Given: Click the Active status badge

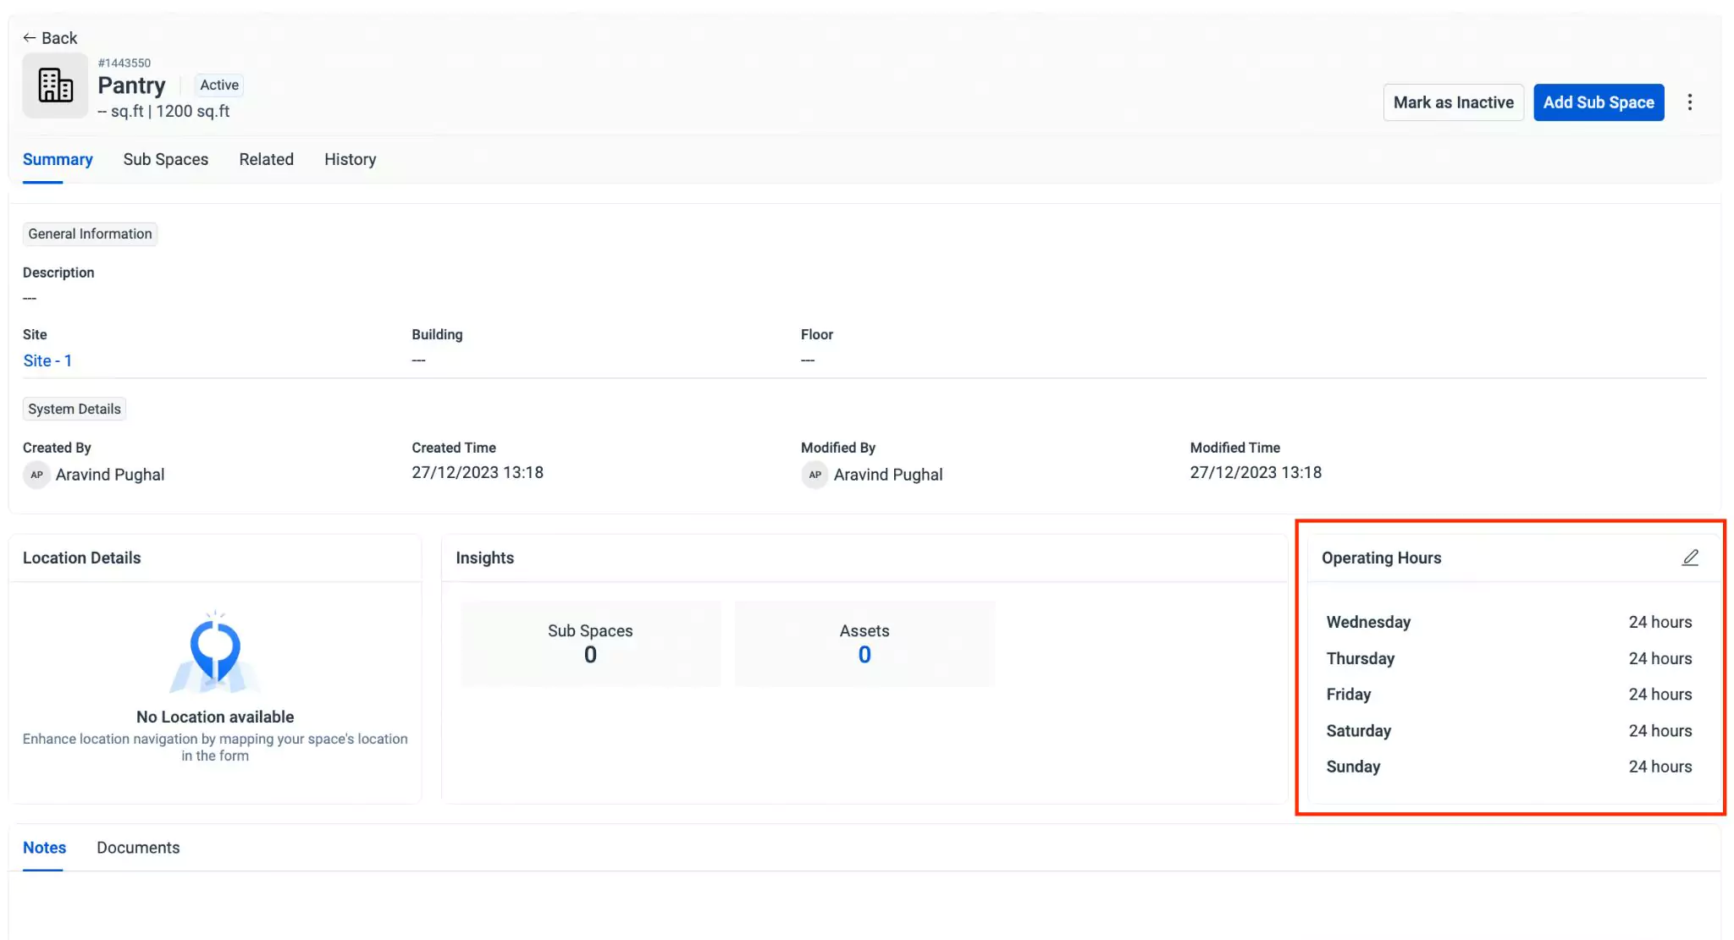Looking at the screenshot, I should click(219, 85).
